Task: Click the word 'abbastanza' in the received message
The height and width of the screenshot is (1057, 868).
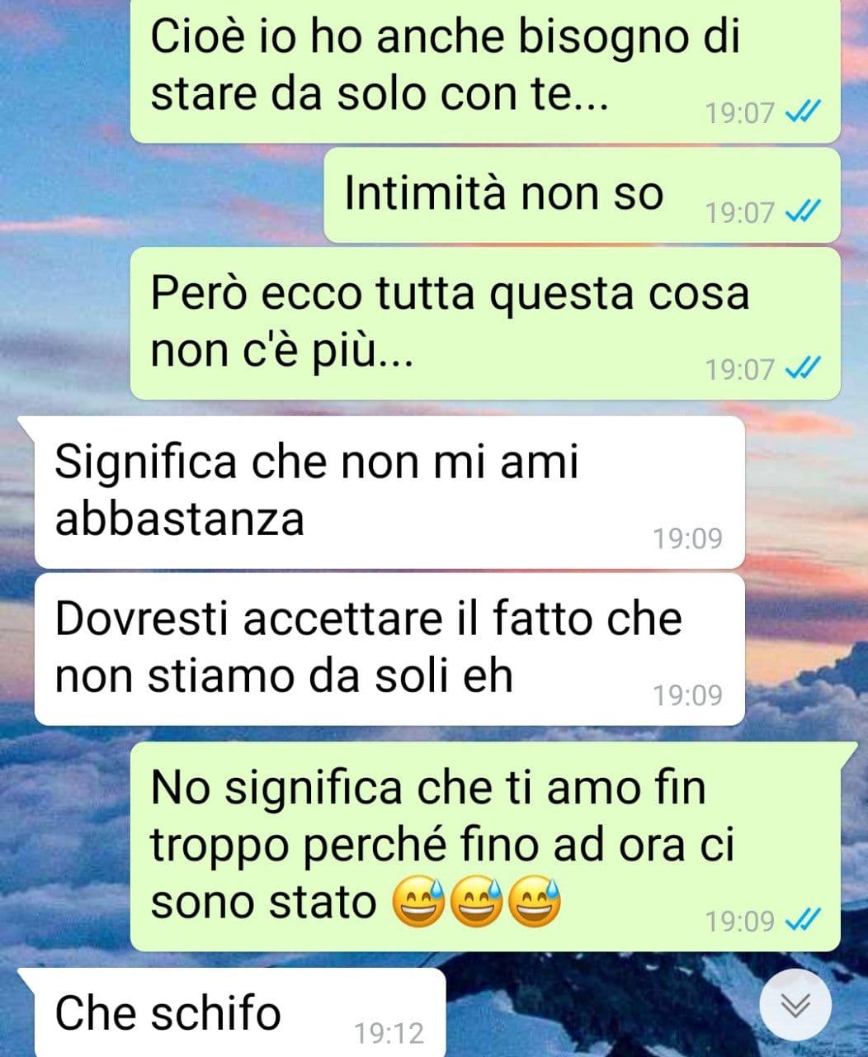Action: (x=180, y=519)
